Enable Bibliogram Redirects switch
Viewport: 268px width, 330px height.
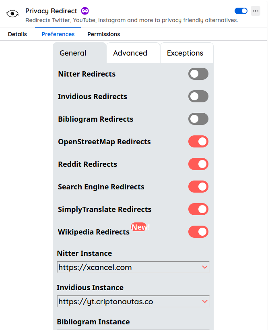(x=198, y=119)
